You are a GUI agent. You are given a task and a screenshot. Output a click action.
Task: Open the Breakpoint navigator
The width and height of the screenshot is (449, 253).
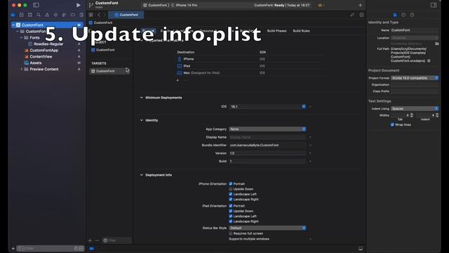coord(73,15)
